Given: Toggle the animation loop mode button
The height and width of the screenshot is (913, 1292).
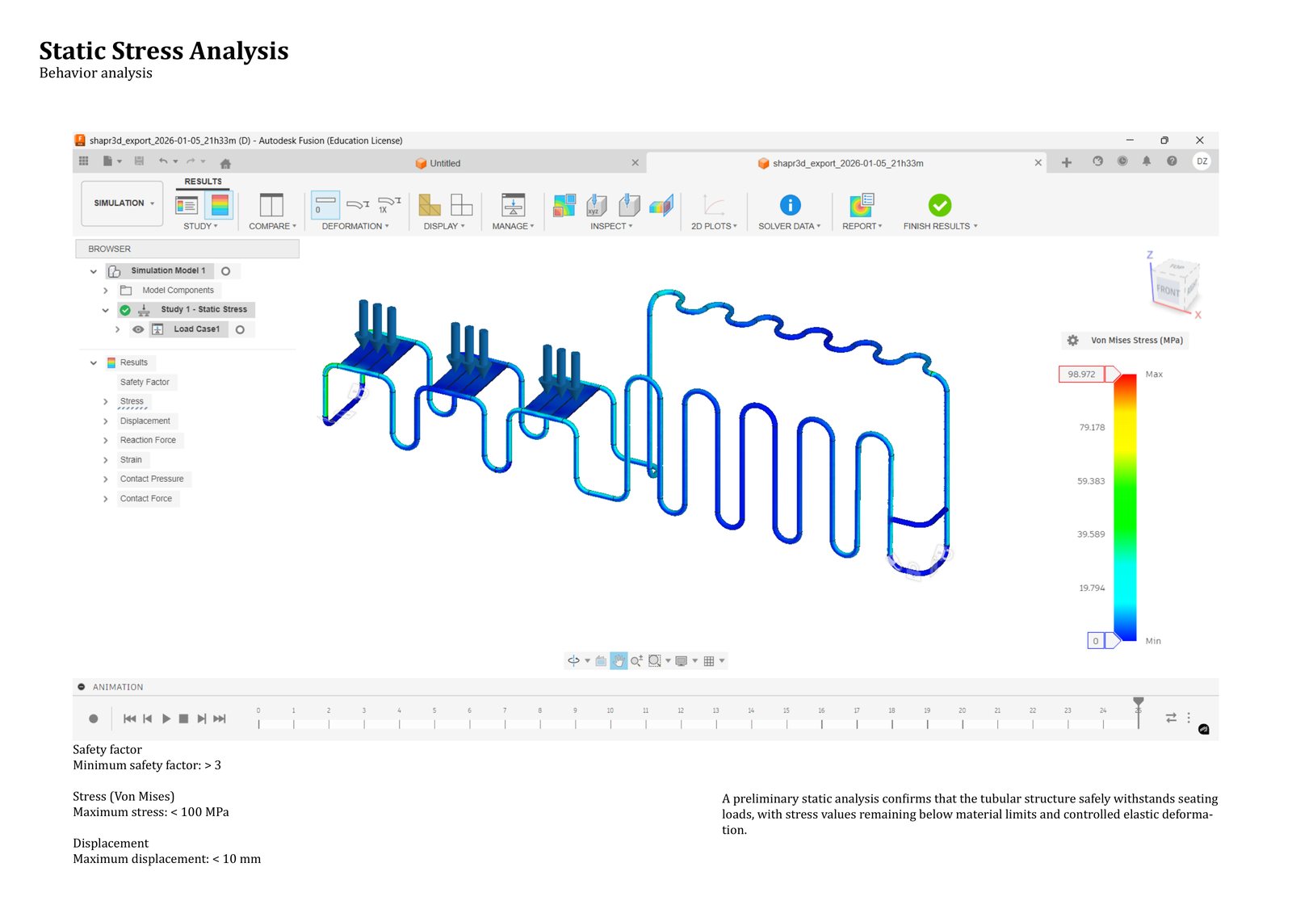Looking at the screenshot, I should tap(1171, 718).
